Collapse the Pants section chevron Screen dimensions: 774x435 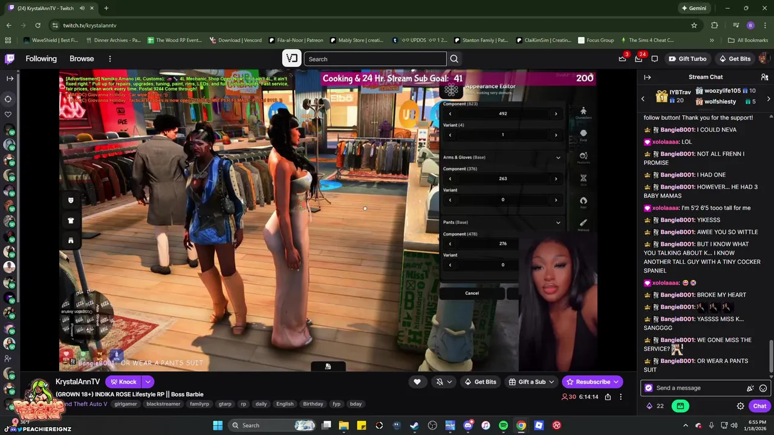558,222
